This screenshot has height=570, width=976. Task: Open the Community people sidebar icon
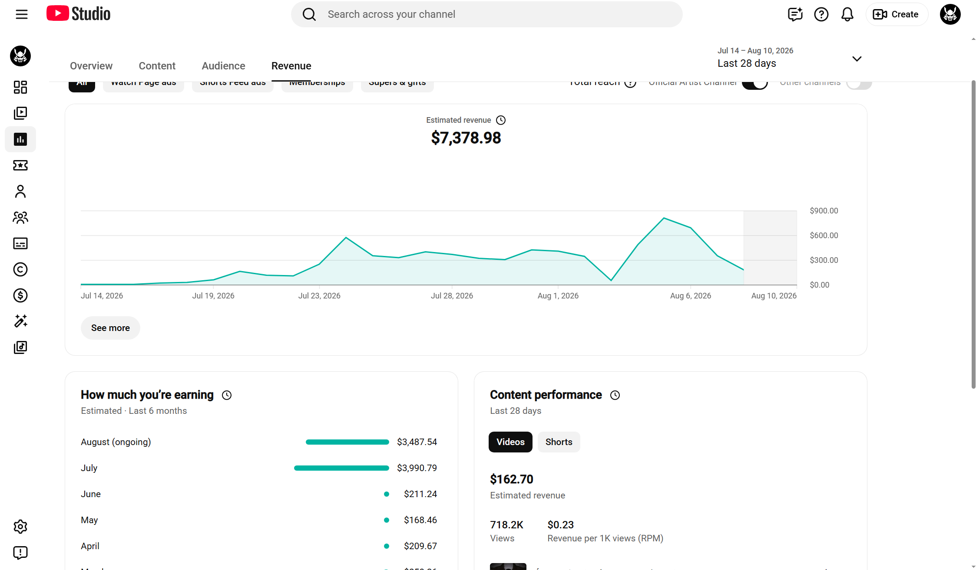pyautogui.click(x=20, y=217)
